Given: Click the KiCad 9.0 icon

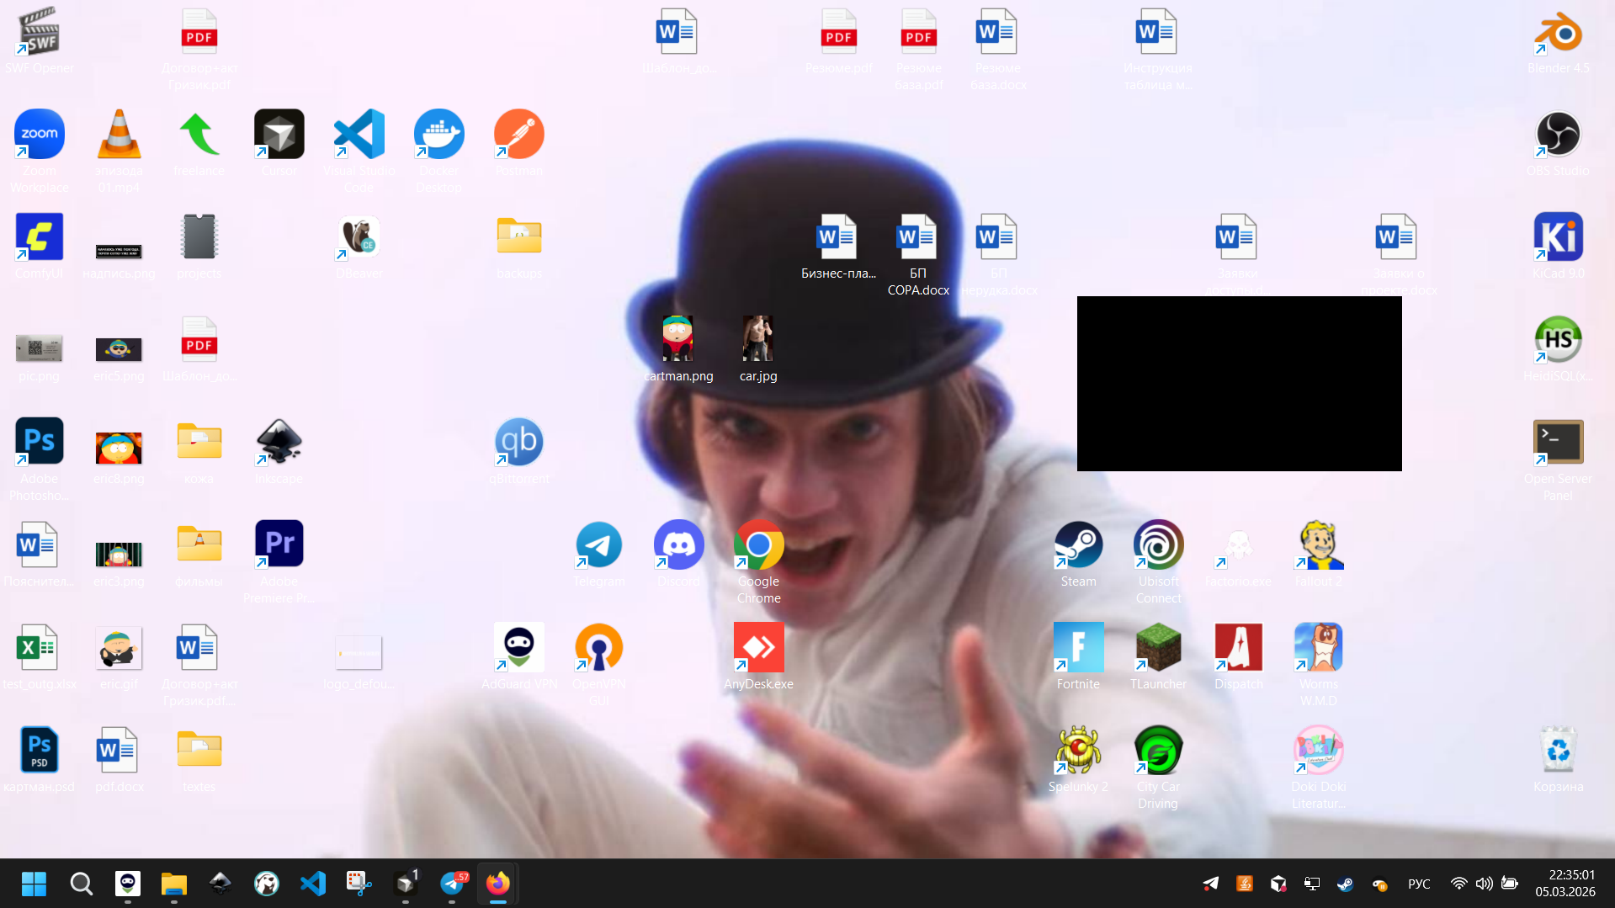Looking at the screenshot, I should click(x=1558, y=238).
